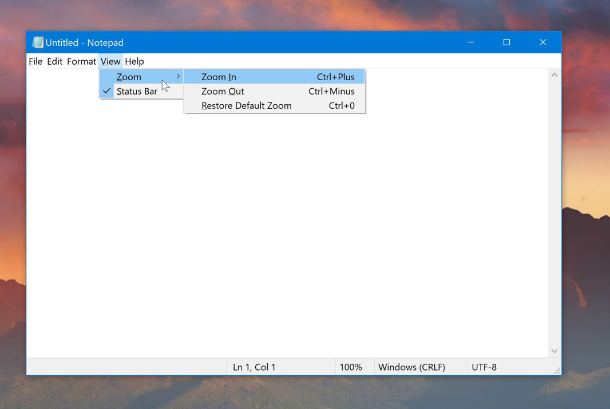Viewport: 610px width, 409px height.
Task: Toggle the Status Bar checkmark option
Action: pyautogui.click(x=137, y=92)
